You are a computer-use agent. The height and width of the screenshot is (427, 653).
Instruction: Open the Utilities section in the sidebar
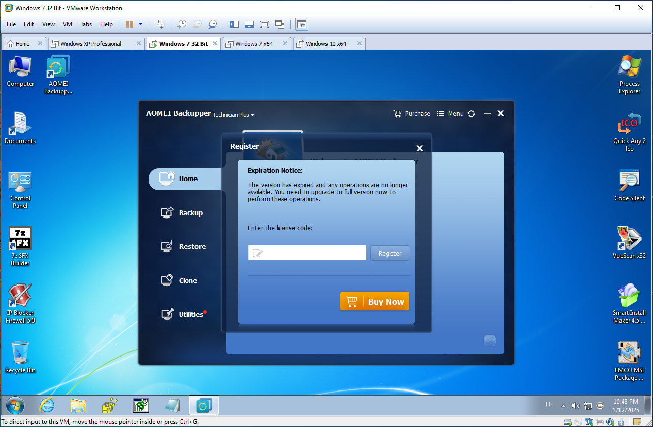coord(183,314)
